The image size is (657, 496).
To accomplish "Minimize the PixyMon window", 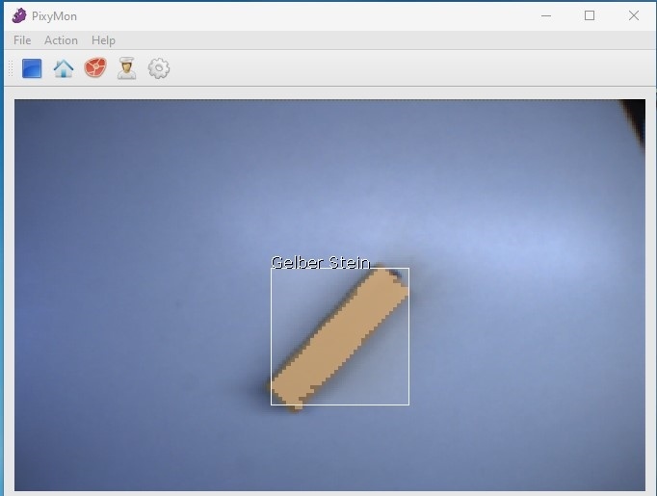I will pyautogui.click(x=546, y=16).
